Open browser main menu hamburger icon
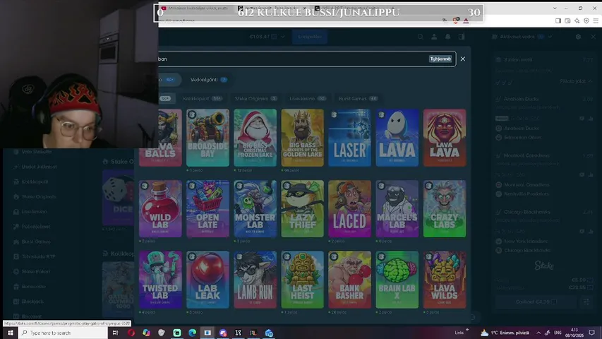Image resolution: width=602 pixels, height=339 pixels. tap(596, 20)
